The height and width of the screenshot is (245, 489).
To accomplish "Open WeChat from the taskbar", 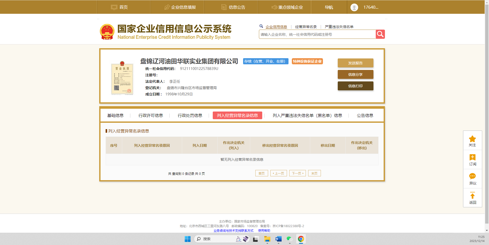I will (x=289, y=239).
